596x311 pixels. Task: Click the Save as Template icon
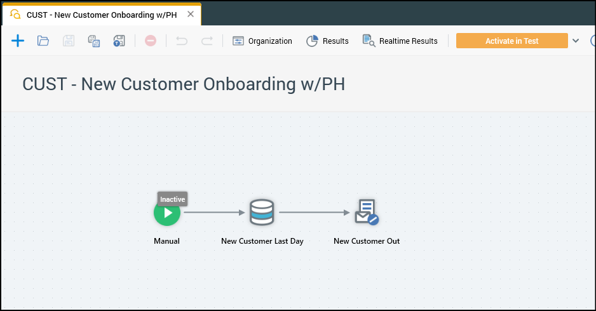pos(119,41)
